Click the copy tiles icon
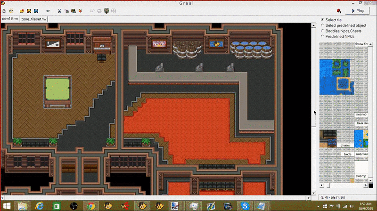This screenshot has width=377, height=211. pos(66,11)
